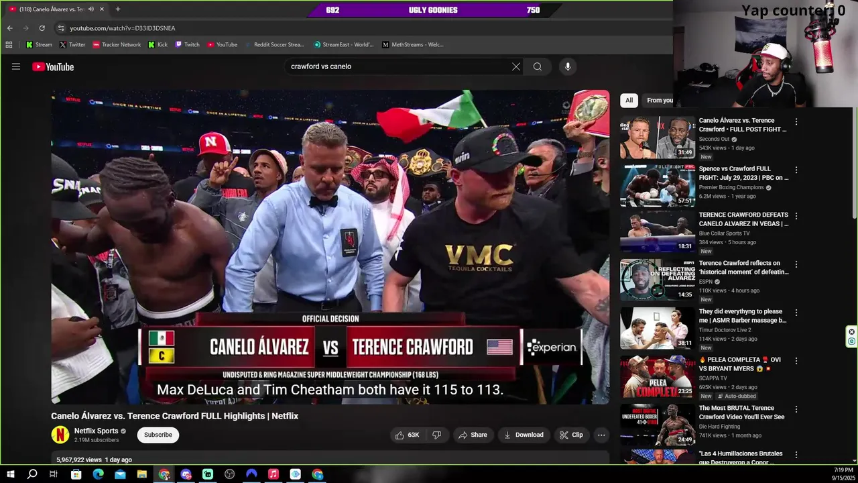Open TERENCE CRAWFORD DEFEATS CANELO thumbnail
The width and height of the screenshot is (858, 483).
[x=658, y=232]
